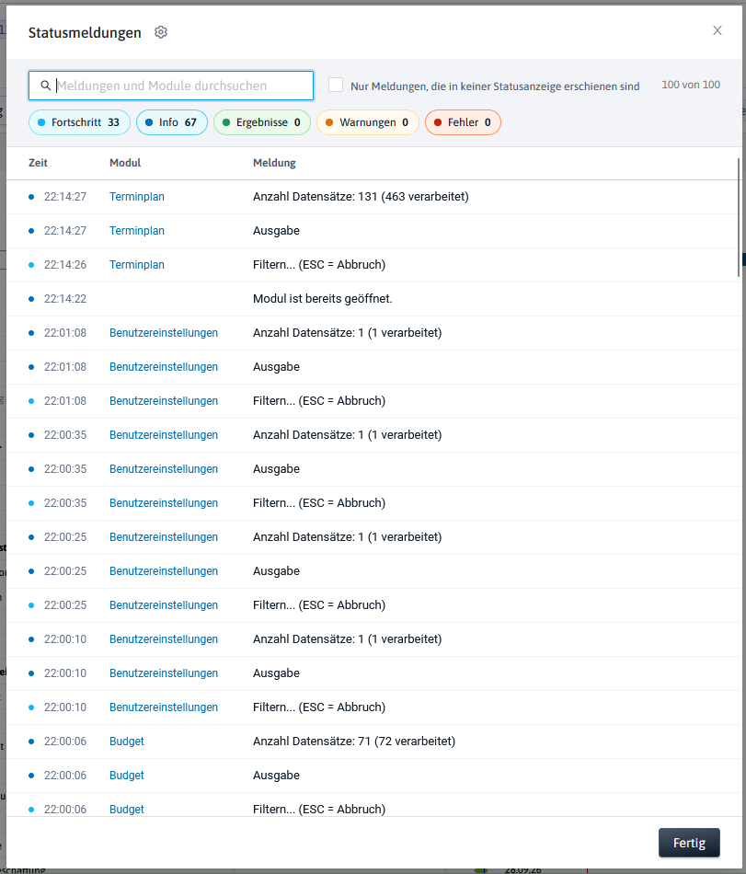Toggle the Info 67 filter chip
The width and height of the screenshot is (746, 874).
pos(172,122)
